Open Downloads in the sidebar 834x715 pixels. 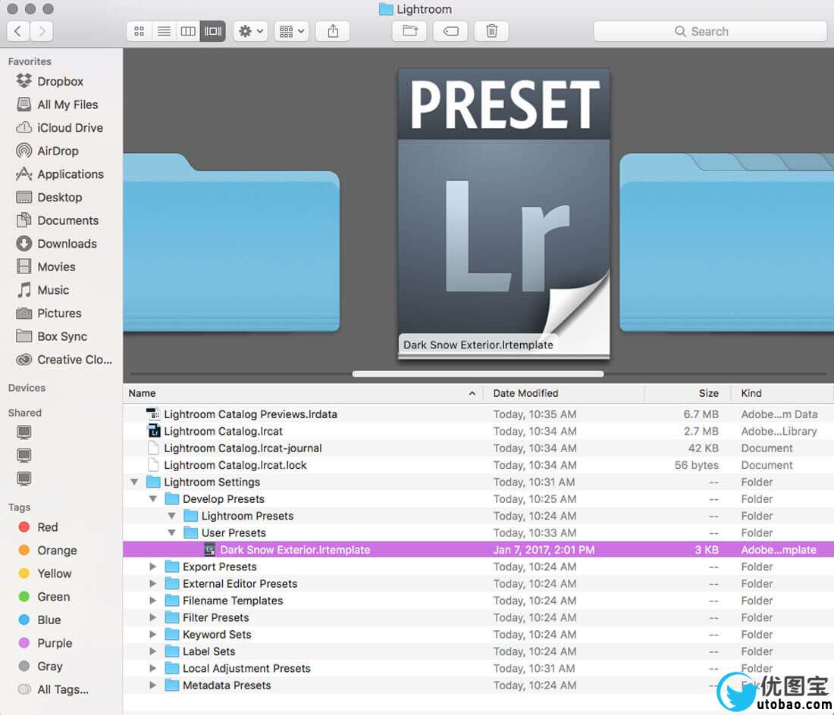coord(67,244)
